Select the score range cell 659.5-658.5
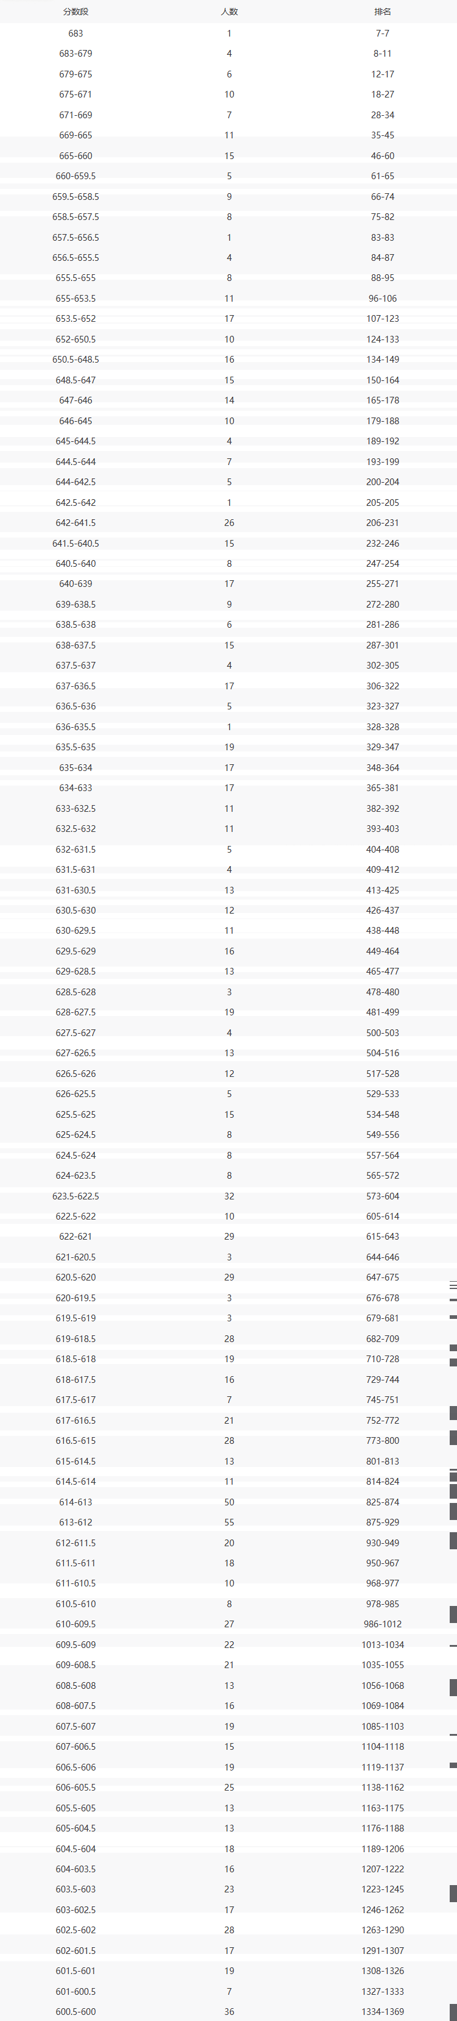457x2021 pixels. pos(75,196)
